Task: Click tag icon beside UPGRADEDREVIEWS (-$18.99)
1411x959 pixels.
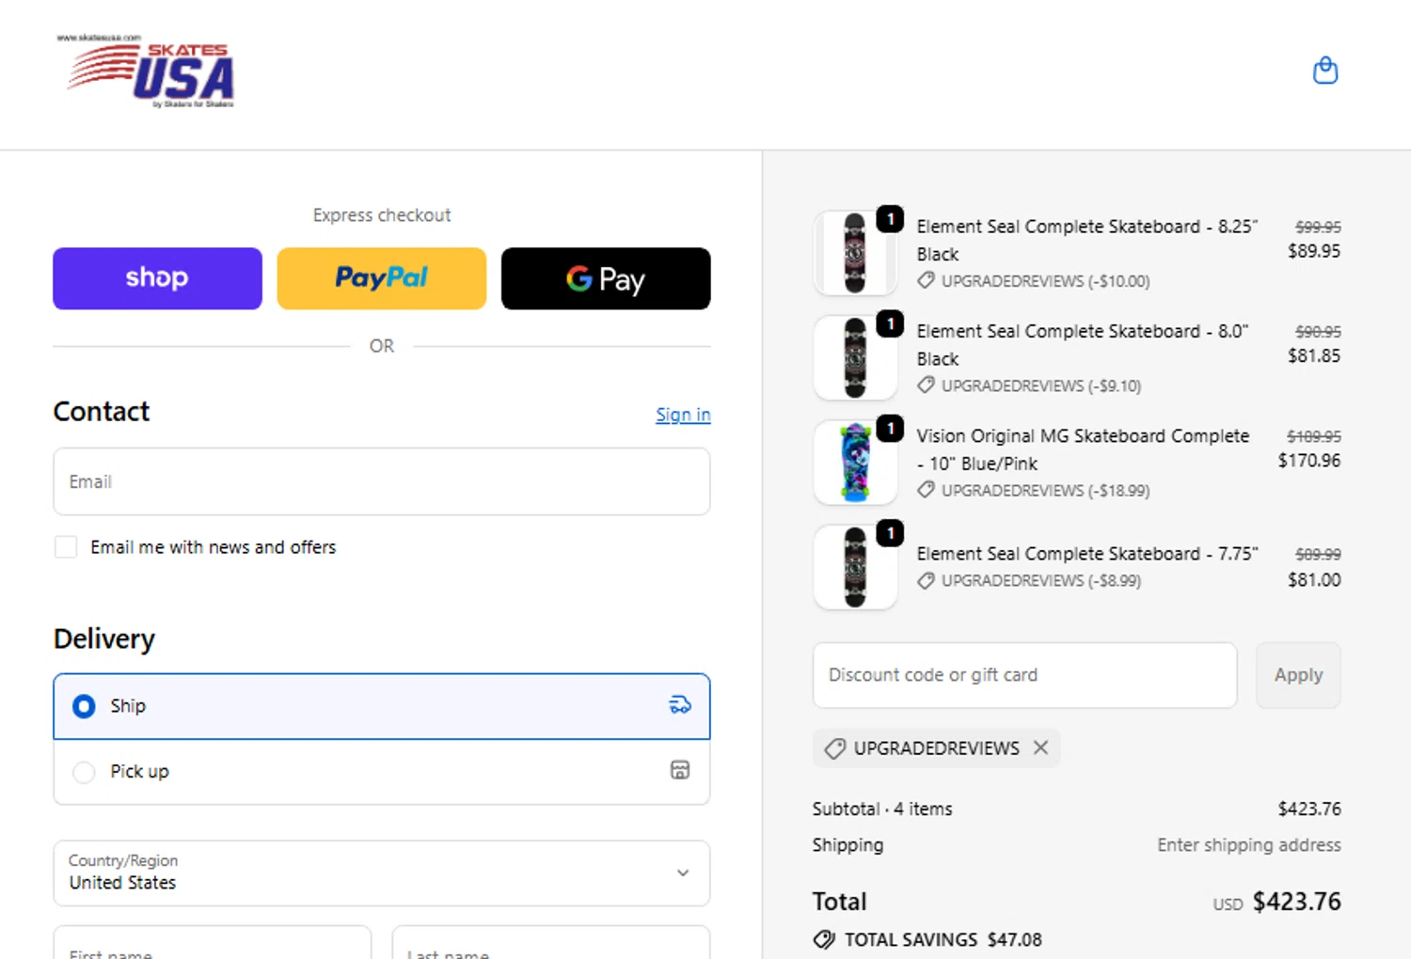Action: coord(927,490)
